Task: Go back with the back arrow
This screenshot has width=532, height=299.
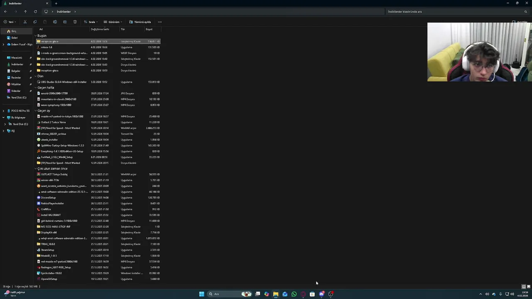Action: pyautogui.click(x=5, y=12)
